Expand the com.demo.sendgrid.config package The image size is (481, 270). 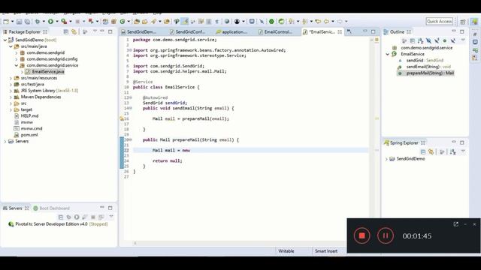point(17,59)
